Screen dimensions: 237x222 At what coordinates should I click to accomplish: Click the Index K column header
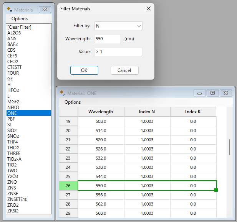click(x=193, y=112)
